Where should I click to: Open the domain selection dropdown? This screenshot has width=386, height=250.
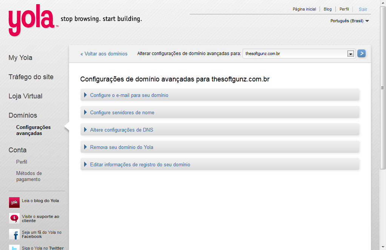tap(299, 54)
